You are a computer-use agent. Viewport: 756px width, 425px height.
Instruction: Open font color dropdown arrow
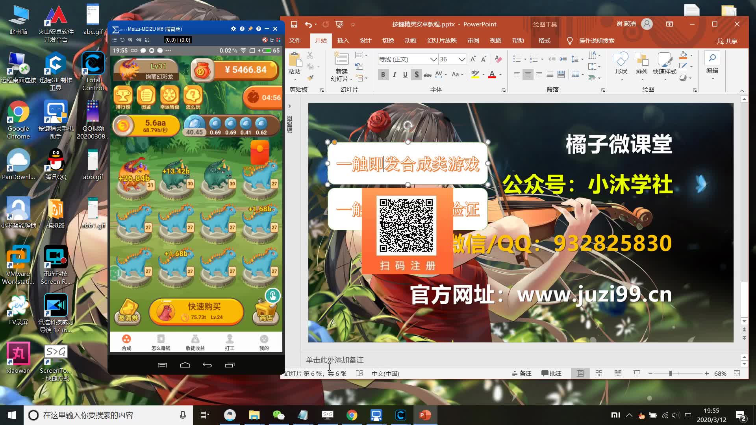coord(500,75)
